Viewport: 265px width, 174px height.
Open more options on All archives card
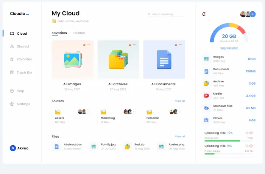click(x=134, y=45)
